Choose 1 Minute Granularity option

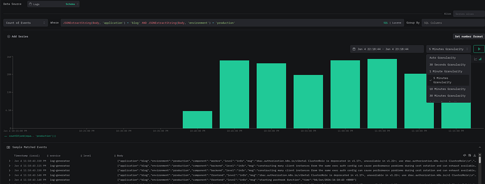coord(449,71)
